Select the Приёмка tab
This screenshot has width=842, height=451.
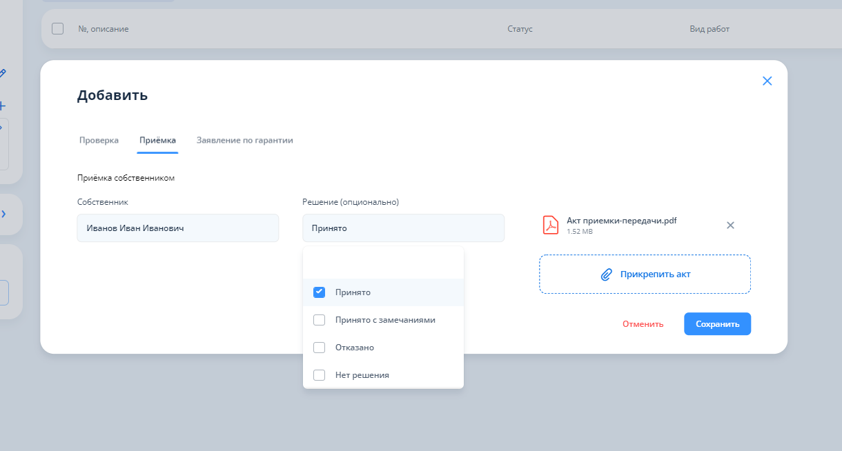(157, 140)
